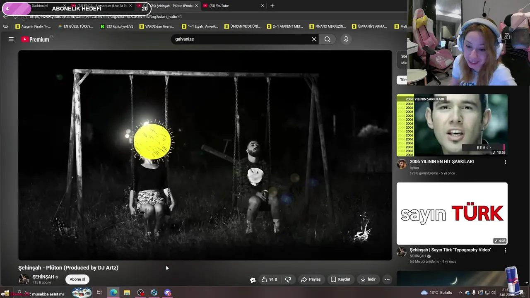Screen dimensions: 530x298
Task: Click '6,6 Mn görüntüleme · 9 yıl önce' text
Action: (x=433, y=262)
